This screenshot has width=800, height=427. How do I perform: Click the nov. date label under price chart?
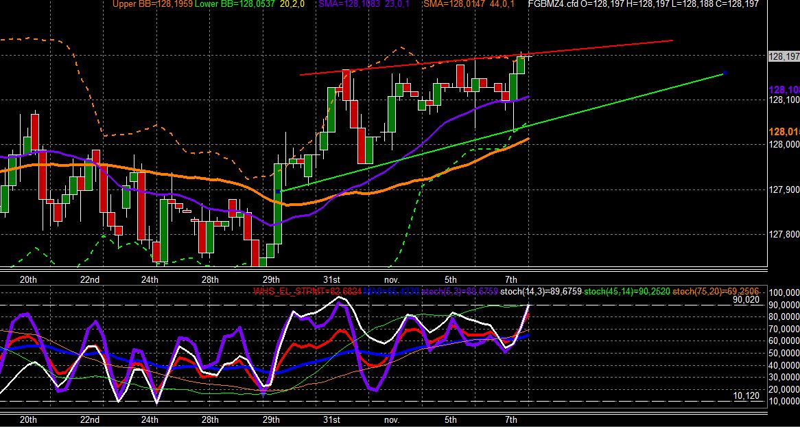[x=391, y=280]
